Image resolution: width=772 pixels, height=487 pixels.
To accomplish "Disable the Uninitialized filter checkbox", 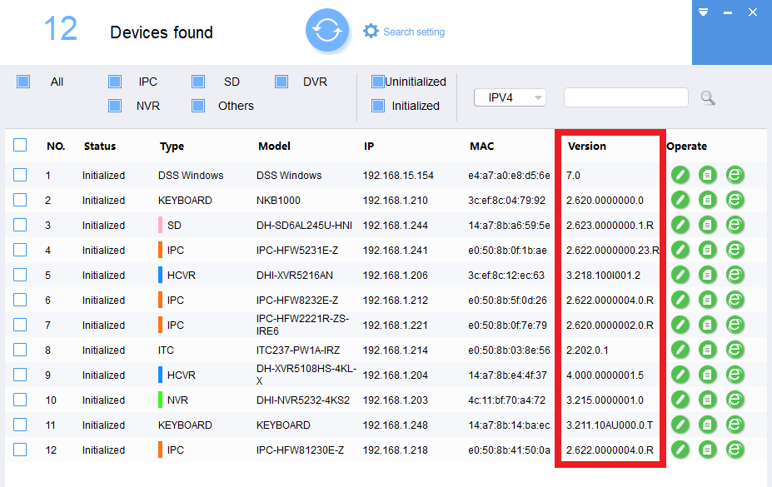I will pos(378,82).
